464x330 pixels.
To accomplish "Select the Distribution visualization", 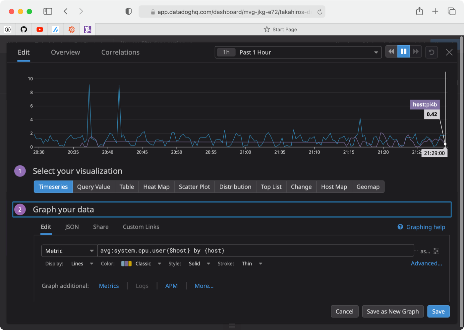I will 235,187.
